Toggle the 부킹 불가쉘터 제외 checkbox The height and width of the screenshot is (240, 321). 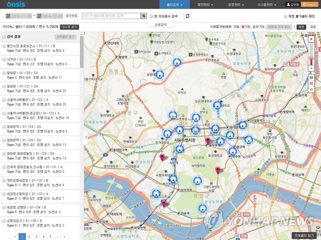pyautogui.click(x=285, y=16)
